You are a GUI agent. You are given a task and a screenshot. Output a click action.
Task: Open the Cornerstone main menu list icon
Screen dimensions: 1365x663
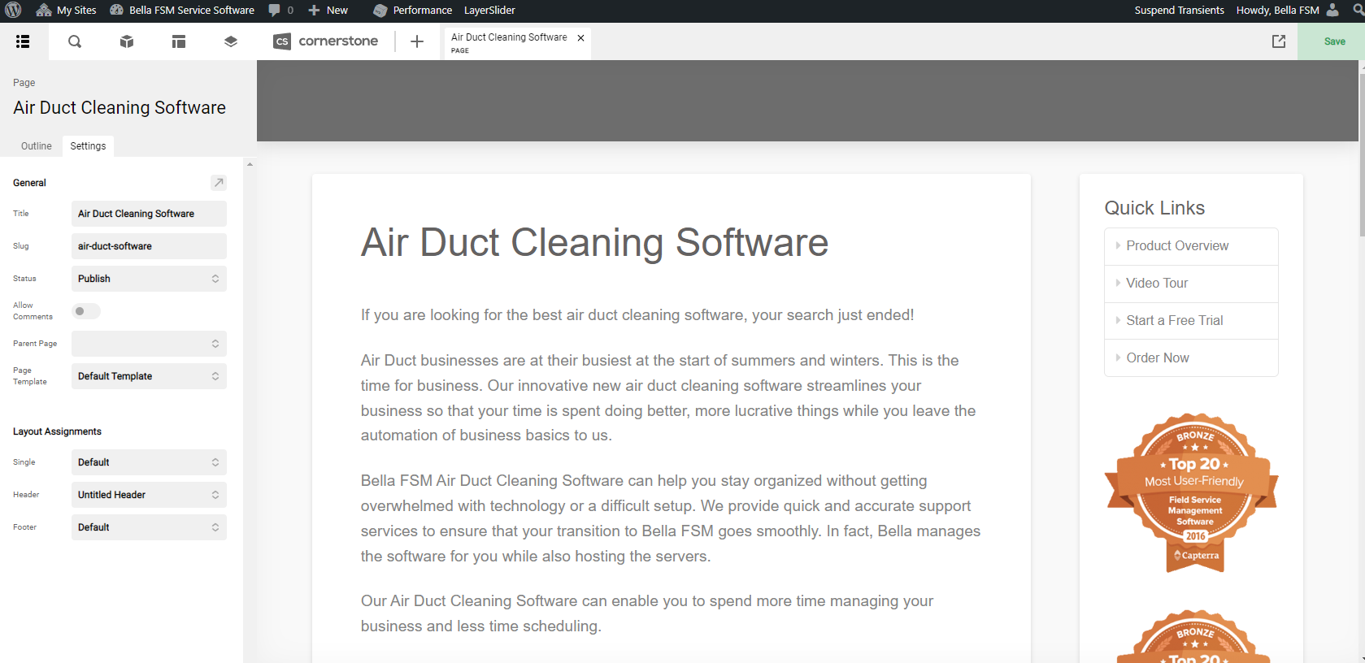tap(23, 41)
